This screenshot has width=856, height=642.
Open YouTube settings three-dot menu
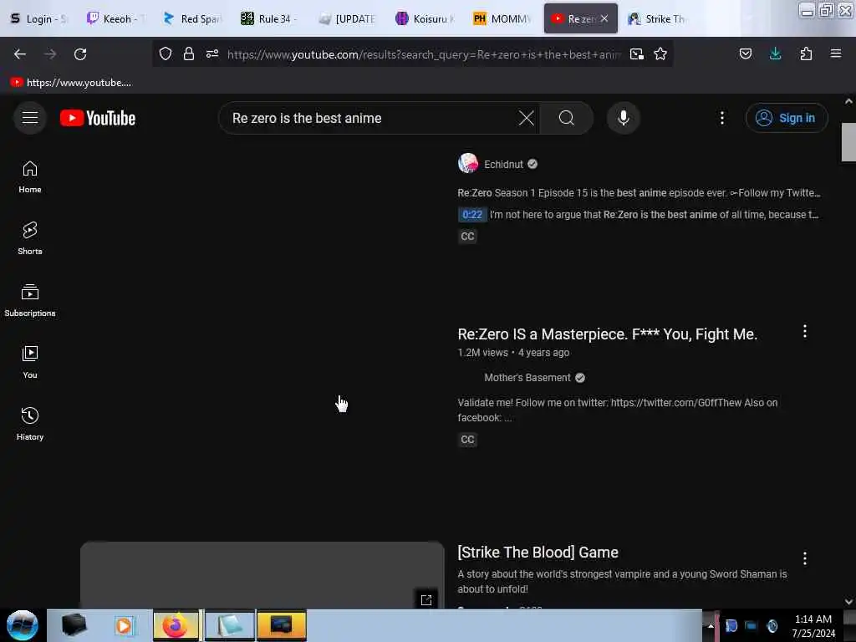[721, 118]
